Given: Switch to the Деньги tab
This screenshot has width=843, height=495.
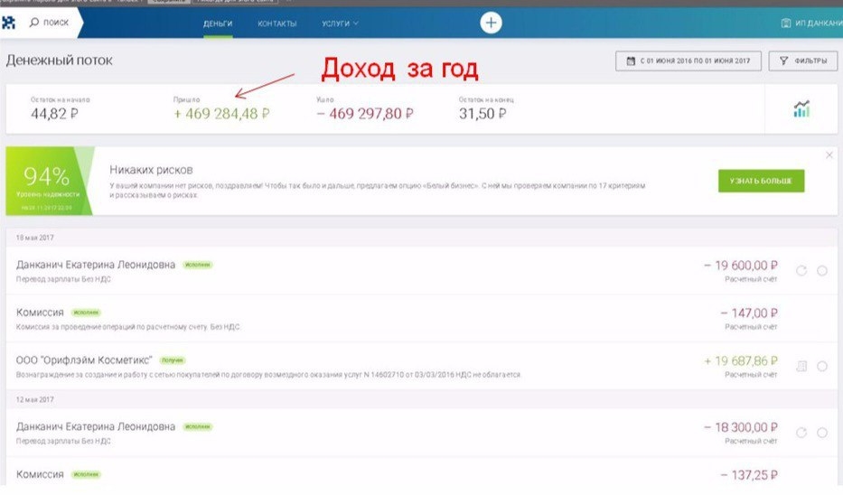Looking at the screenshot, I should [x=218, y=23].
